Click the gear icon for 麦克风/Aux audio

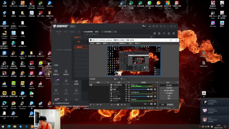pyautogui.click(x=155, y=89)
